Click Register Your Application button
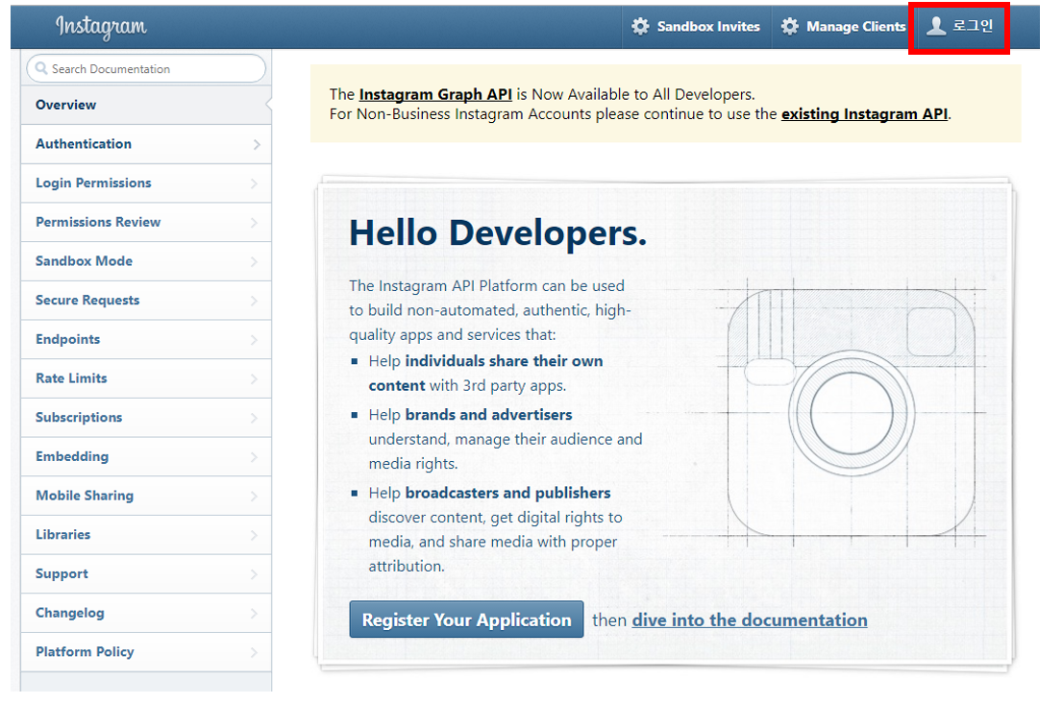1063x704 pixels. (466, 619)
